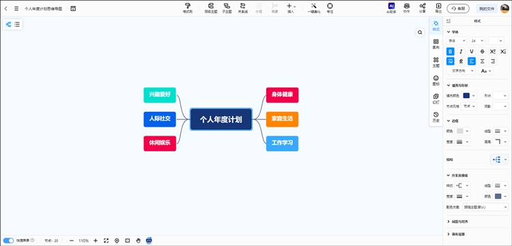
Task: Click the text highlight color icon
Action: [461, 61]
